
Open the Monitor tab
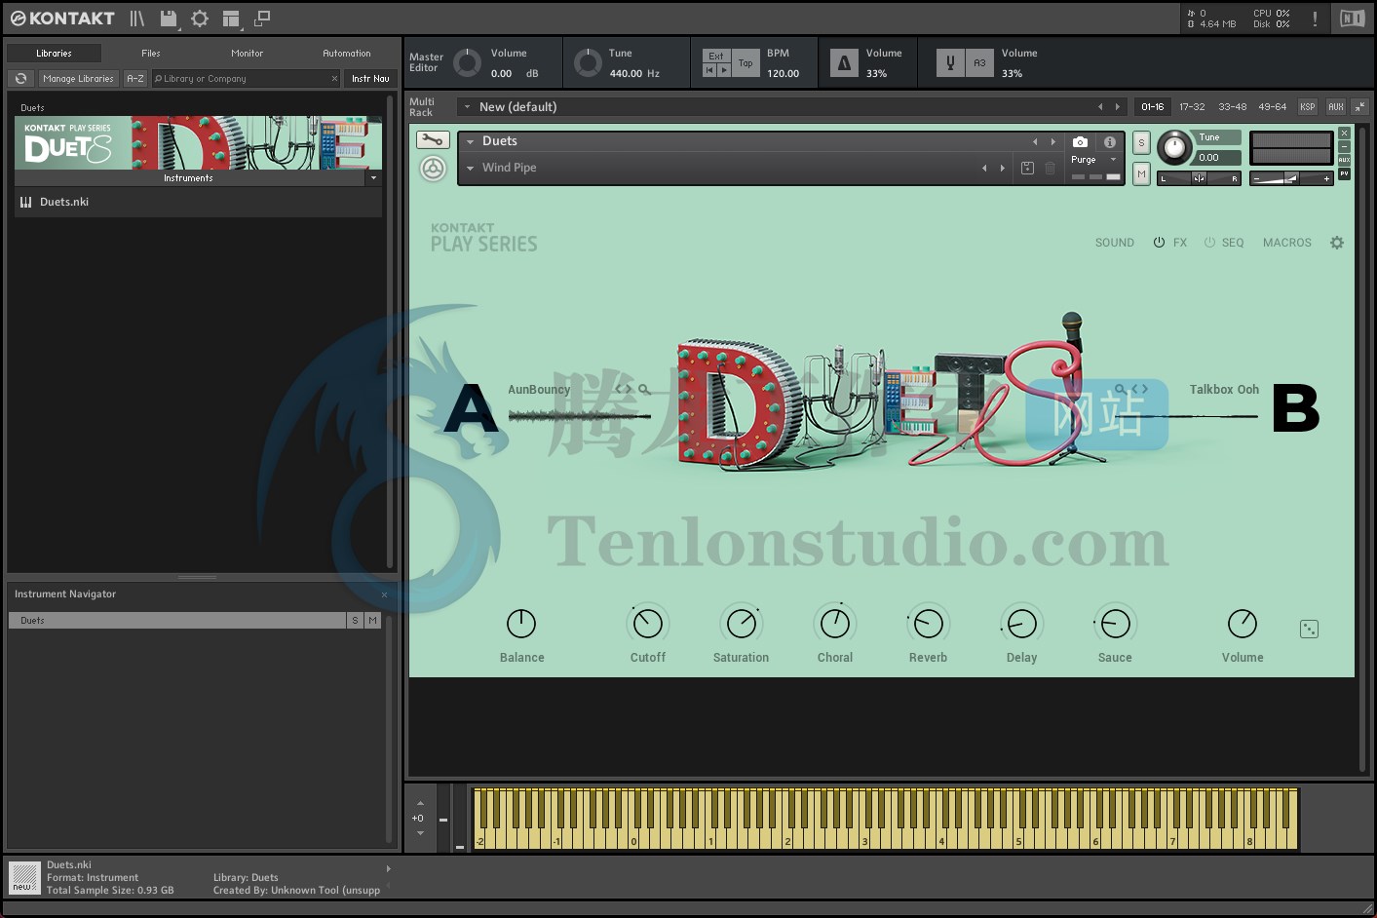pos(248,54)
